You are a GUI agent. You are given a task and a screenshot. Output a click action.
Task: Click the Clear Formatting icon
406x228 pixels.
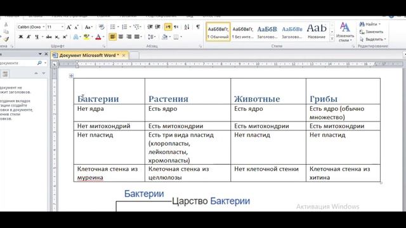coord(101,27)
